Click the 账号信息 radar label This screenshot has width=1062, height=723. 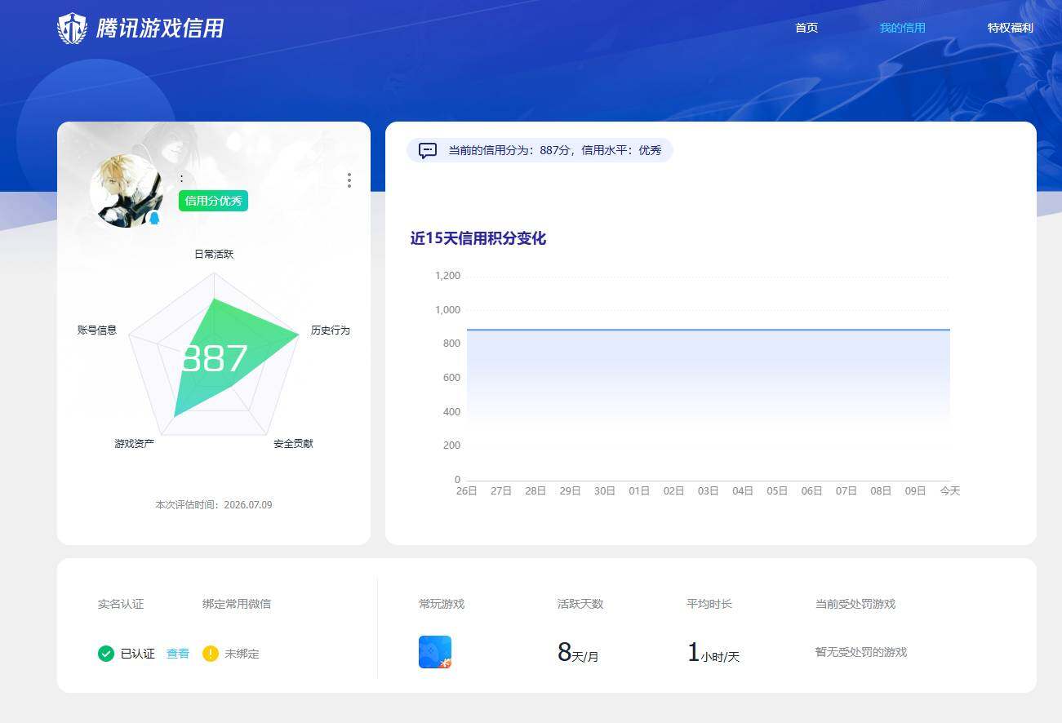click(97, 330)
